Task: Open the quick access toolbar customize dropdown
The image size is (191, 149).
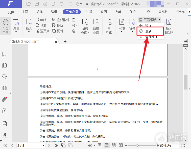Action: (x=87, y=4)
